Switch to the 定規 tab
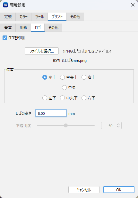This screenshot has width=138, height=198. point(8,17)
